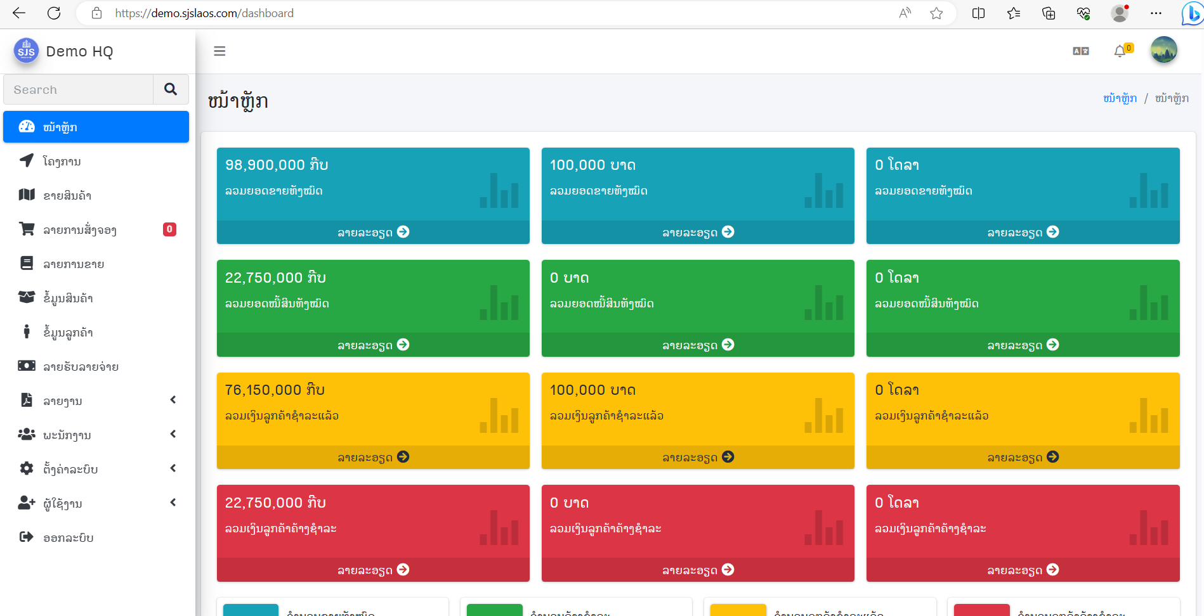The width and height of the screenshot is (1204, 616).
Task: Open details link on 22,750,000 ກີບ red card
Action: coord(373,570)
